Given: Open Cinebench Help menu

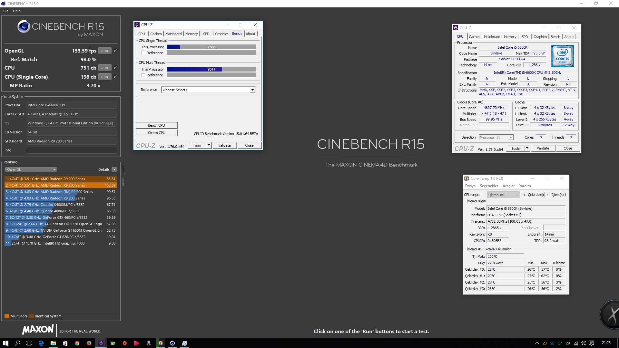Looking at the screenshot, I should click(17, 11).
